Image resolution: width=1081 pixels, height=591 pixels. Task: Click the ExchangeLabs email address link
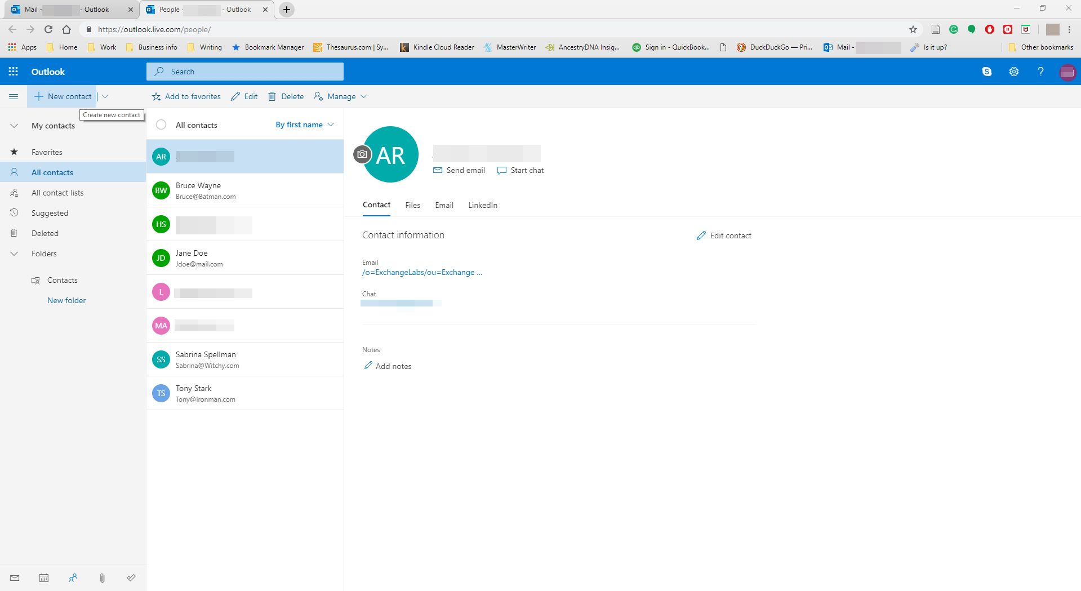point(422,272)
